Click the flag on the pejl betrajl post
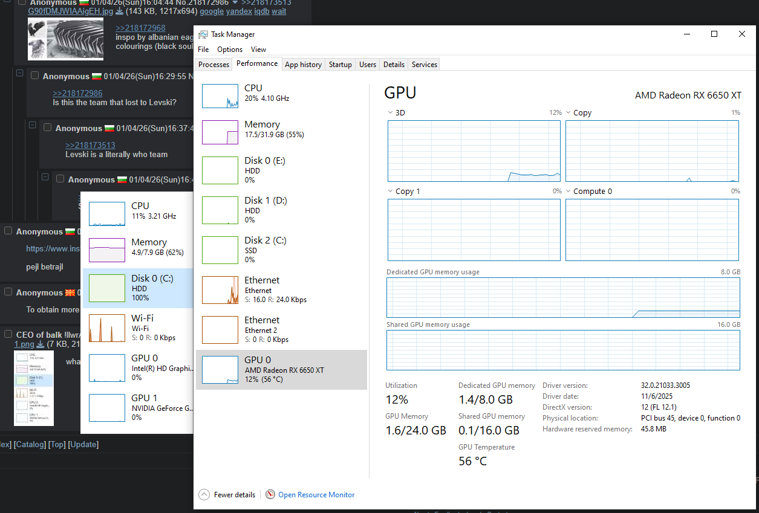Image resolution: width=759 pixels, height=513 pixels. [x=70, y=231]
